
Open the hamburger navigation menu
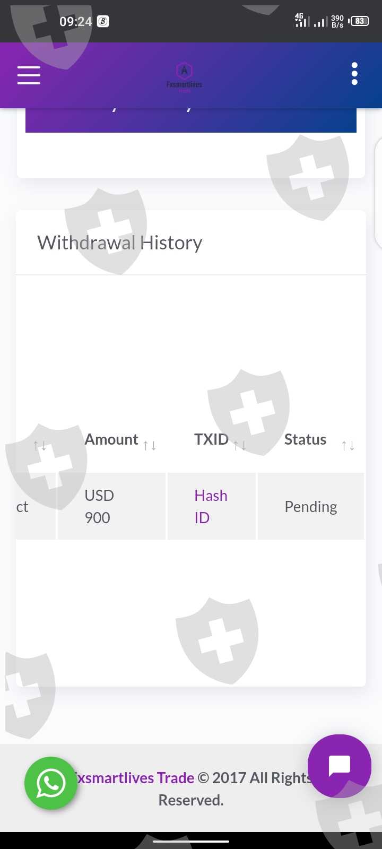click(x=29, y=75)
